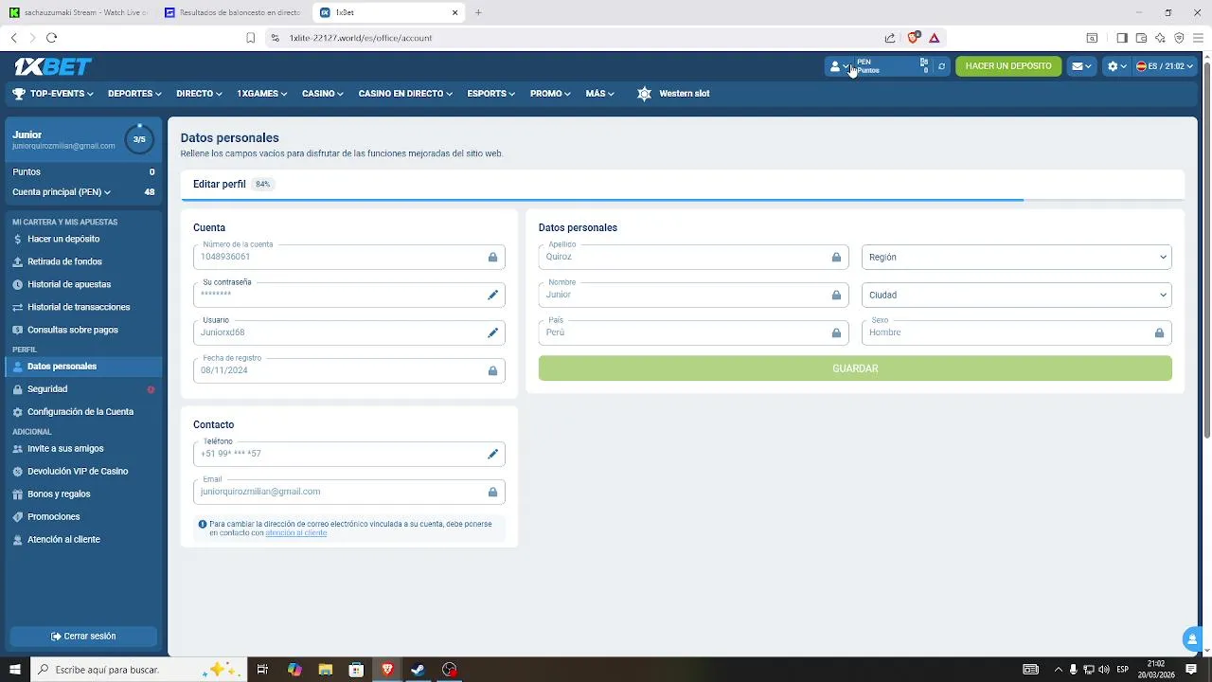Click the trophy icon beside TOP-EVENTS
The width and height of the screenshot is (1212, 682).
(x=19, y=94)
